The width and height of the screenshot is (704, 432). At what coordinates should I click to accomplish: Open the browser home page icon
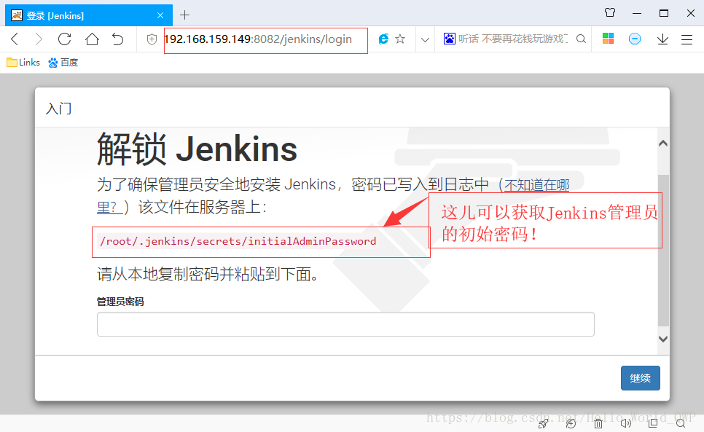92,39
